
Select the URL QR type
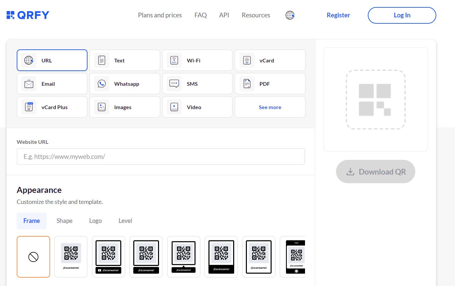(x=52, y=60)
